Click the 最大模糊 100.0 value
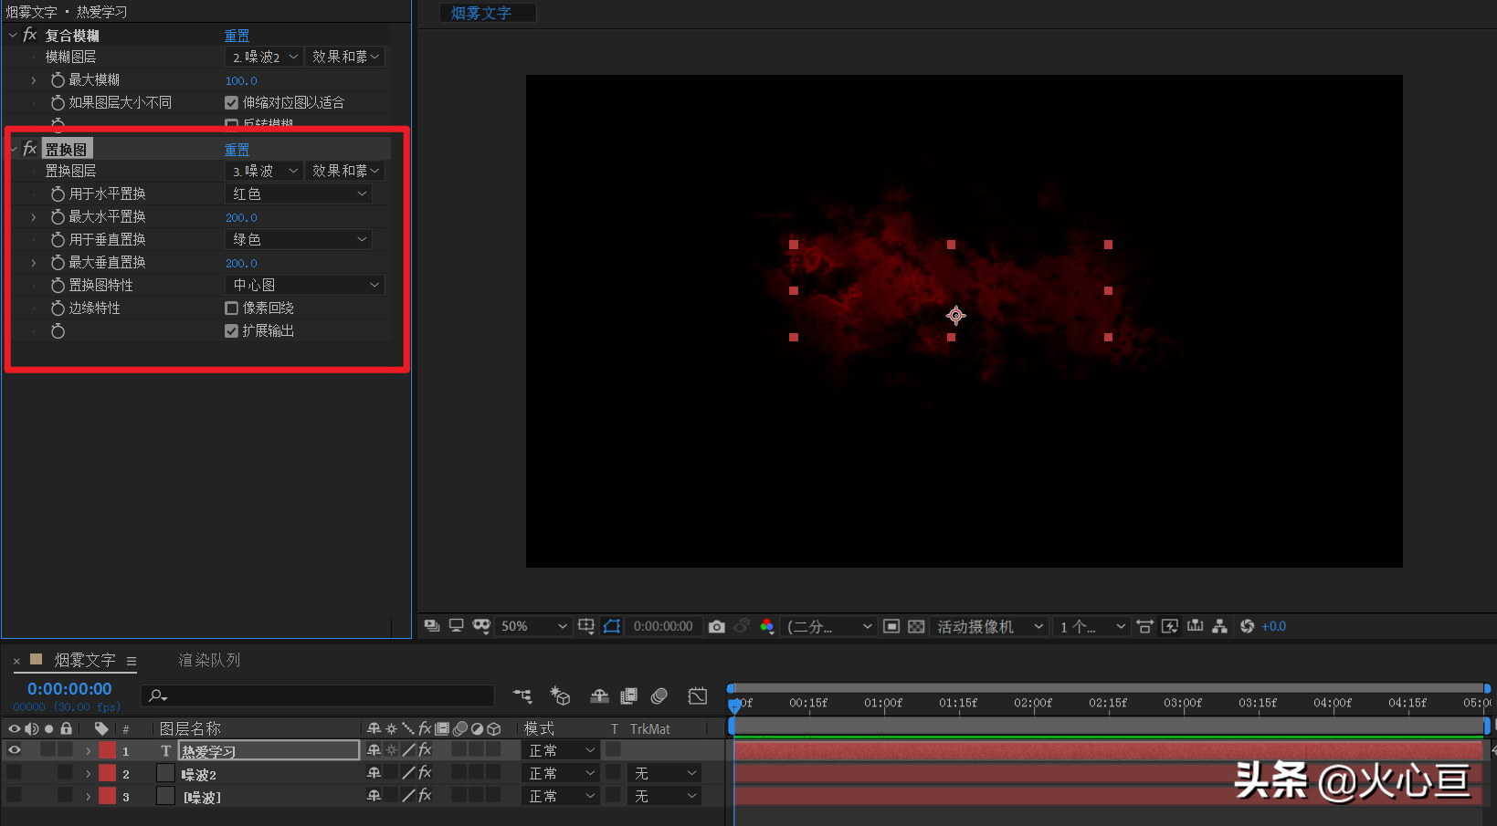The width and height of the screenshot is (1497, 826). [x=241, y=80]
